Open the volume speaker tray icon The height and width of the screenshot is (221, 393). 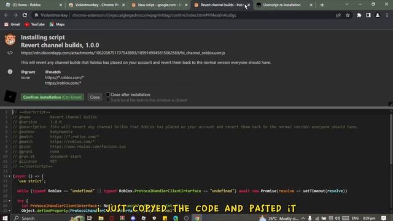pos(337,218)
